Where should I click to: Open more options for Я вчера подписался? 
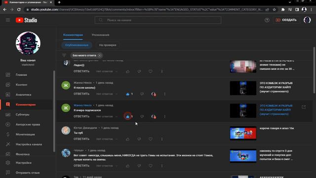pos(164,117)
